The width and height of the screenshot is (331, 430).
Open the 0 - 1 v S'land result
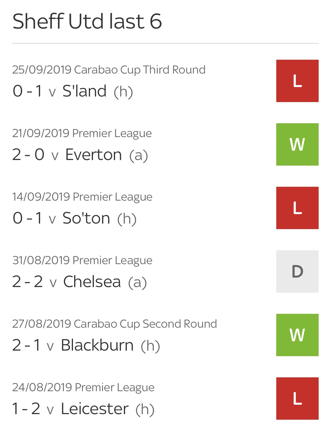(73, 91)
